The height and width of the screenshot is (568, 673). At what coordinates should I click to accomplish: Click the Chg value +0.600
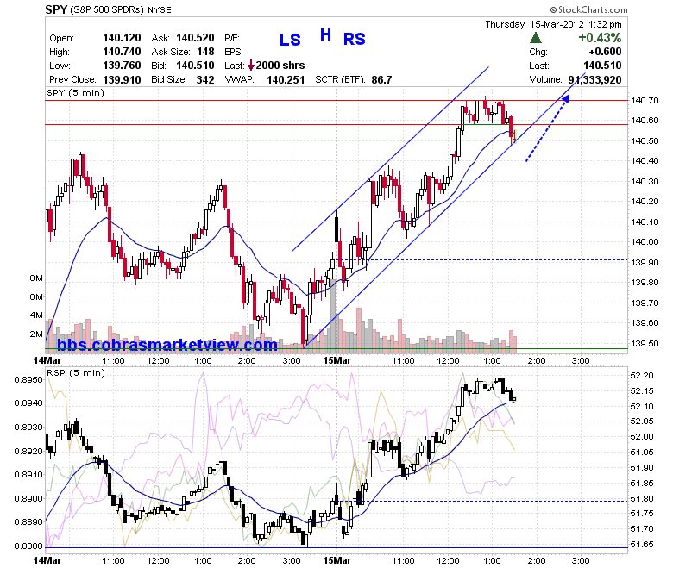tap(605, 52)
